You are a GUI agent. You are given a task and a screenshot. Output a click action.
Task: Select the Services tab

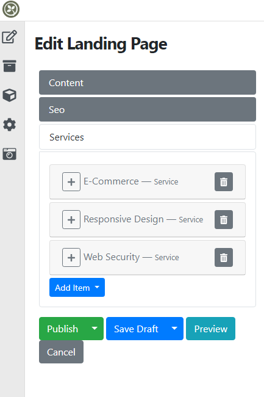pos(148,137)
